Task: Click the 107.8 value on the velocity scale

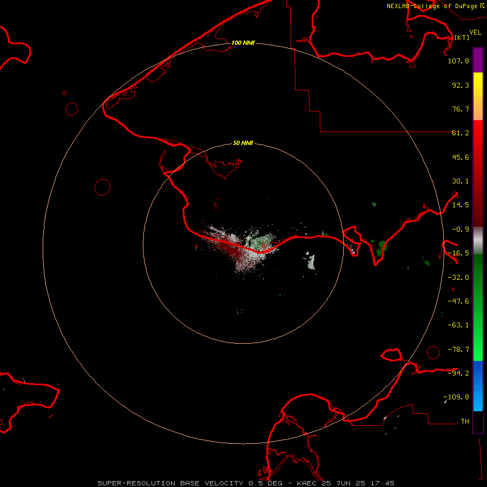Action: pyautogui.click(x=458, y=61)
